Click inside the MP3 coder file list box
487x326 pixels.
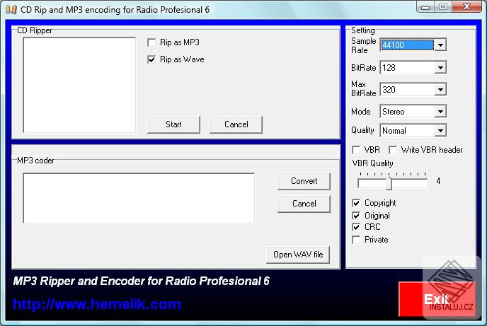point(139,198)
